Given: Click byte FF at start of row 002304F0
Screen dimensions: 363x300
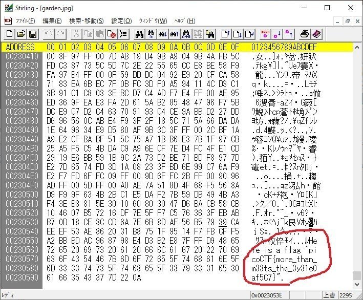Looking at the screenshot, I should pyautogui.click(x=63, y=185).
